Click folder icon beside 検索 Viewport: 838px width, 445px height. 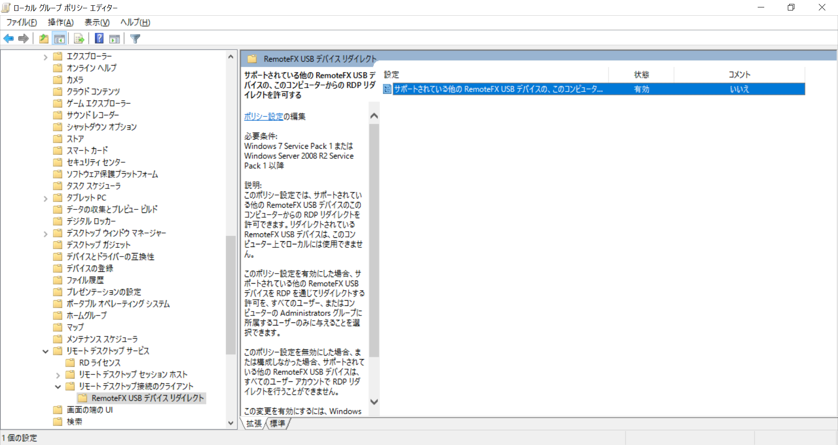[x=58, y=421]
